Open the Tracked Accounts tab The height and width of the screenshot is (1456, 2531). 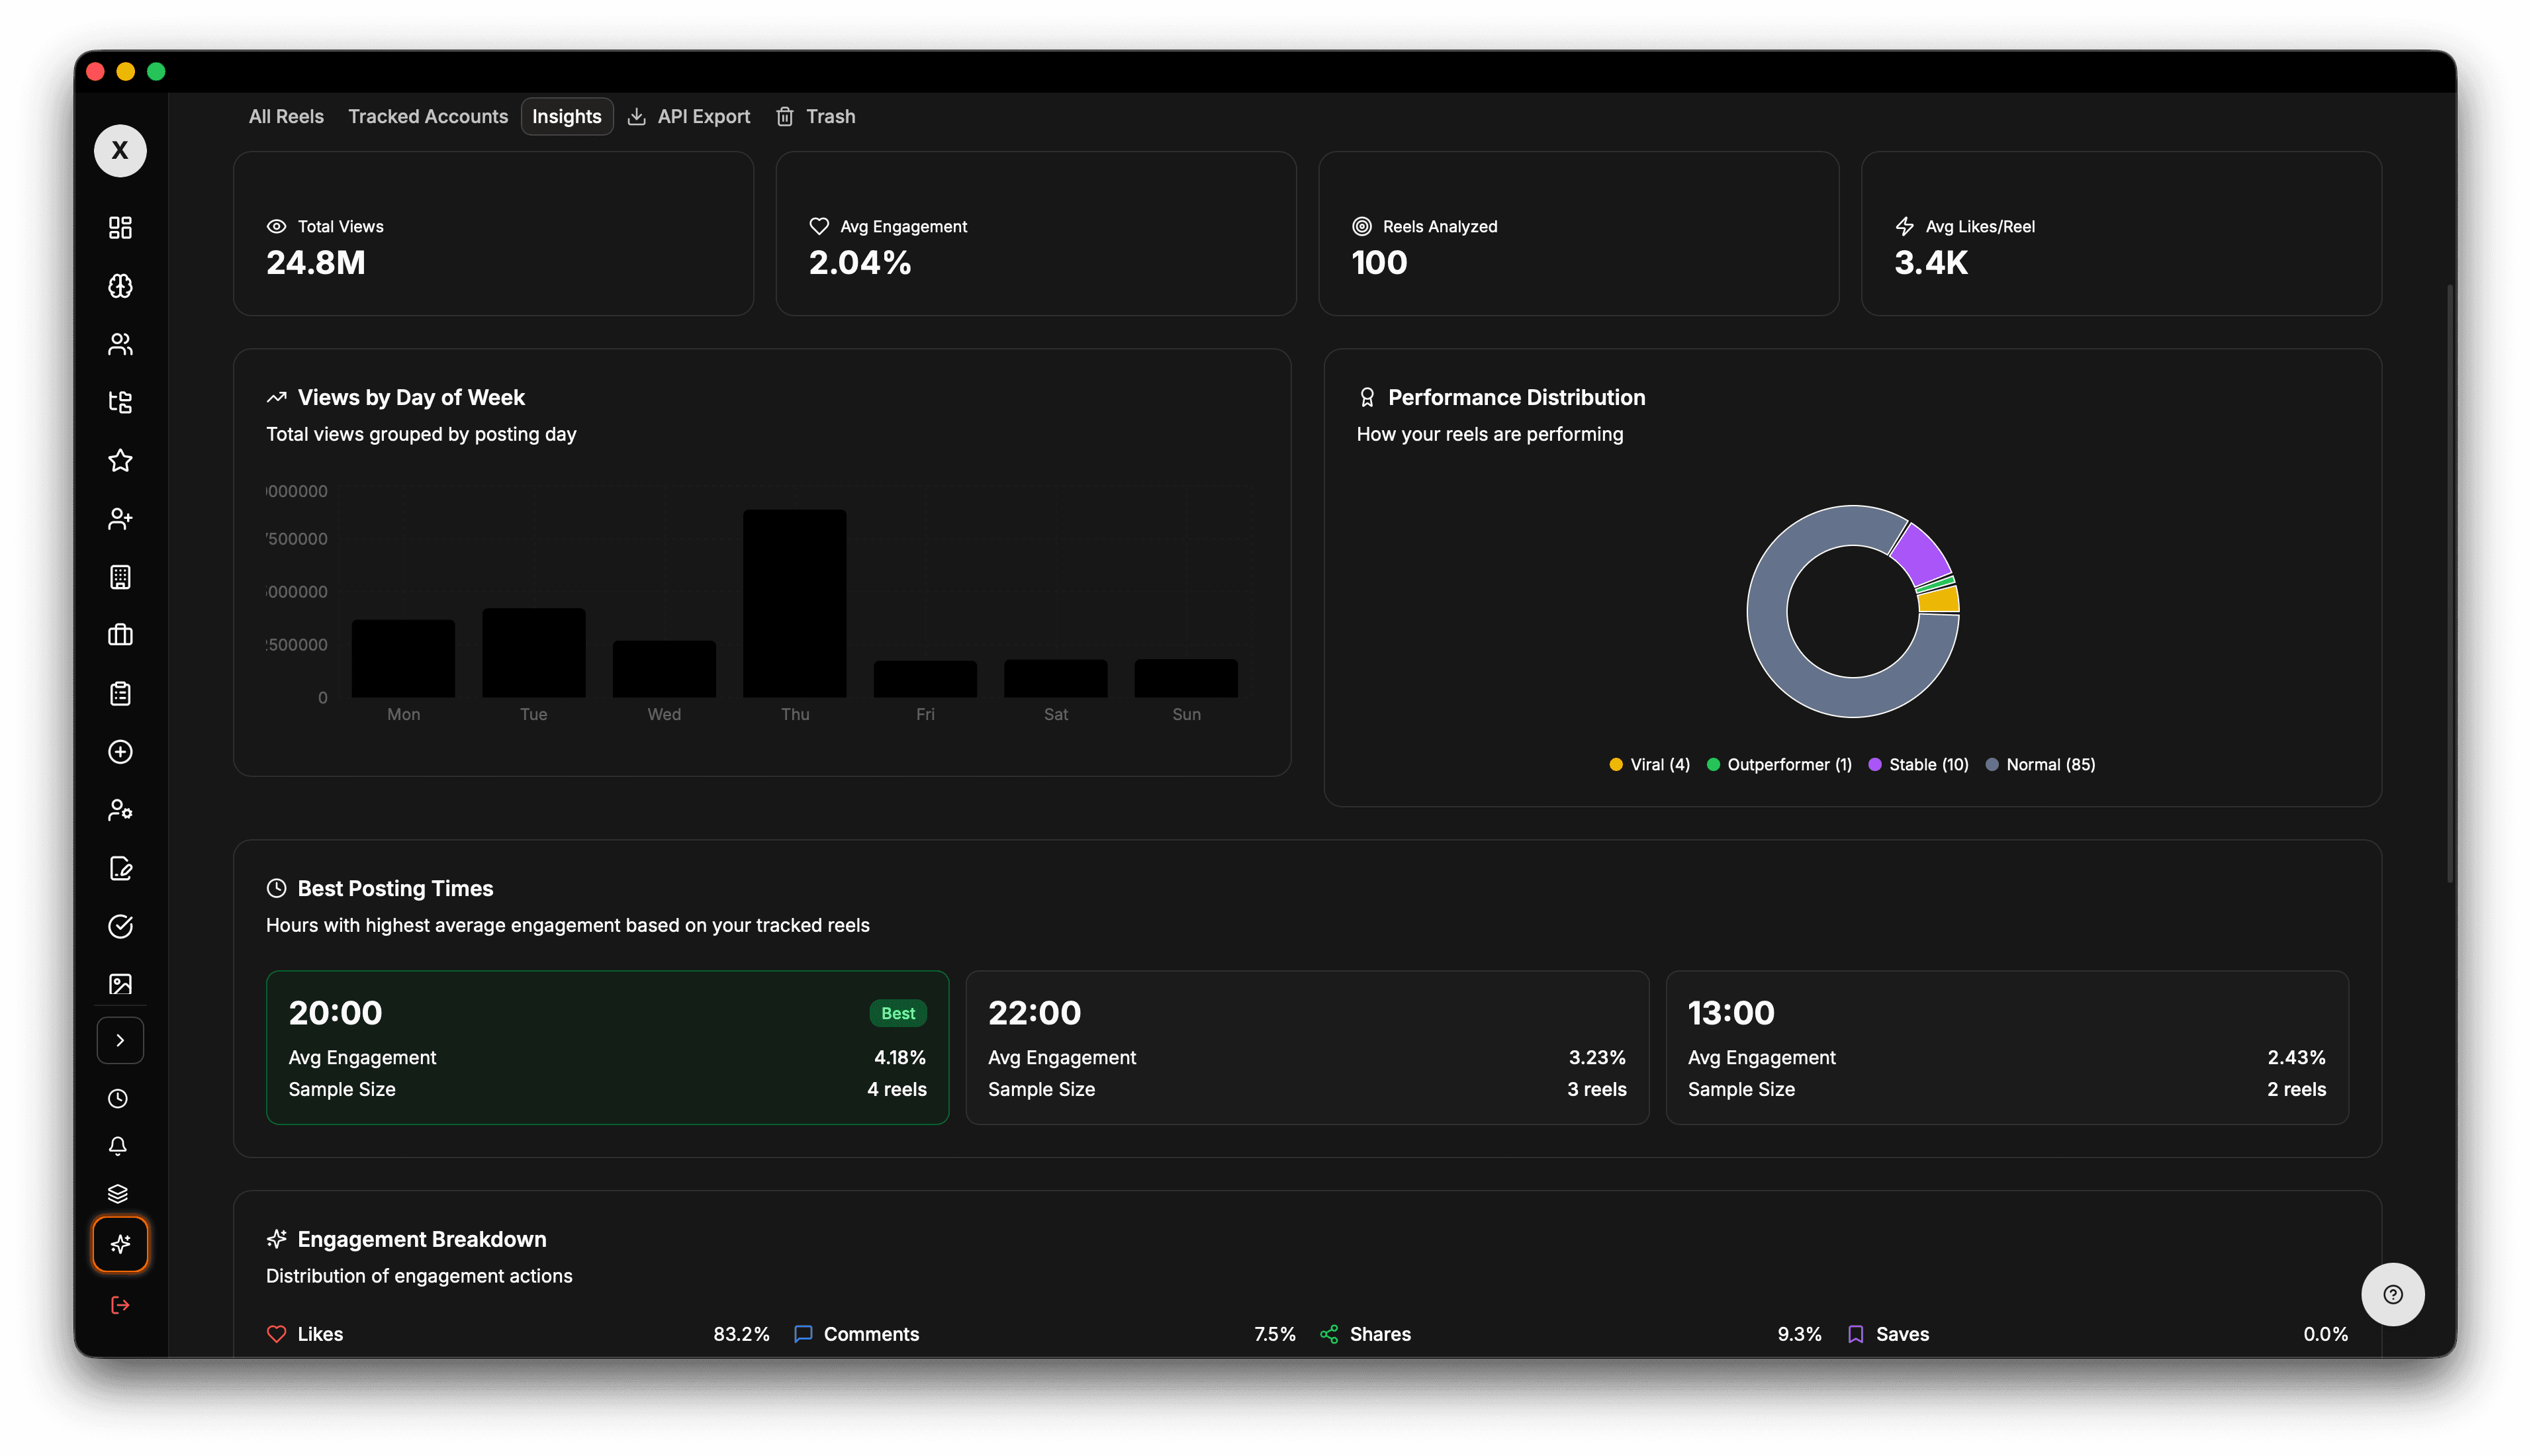coord(427,117)
